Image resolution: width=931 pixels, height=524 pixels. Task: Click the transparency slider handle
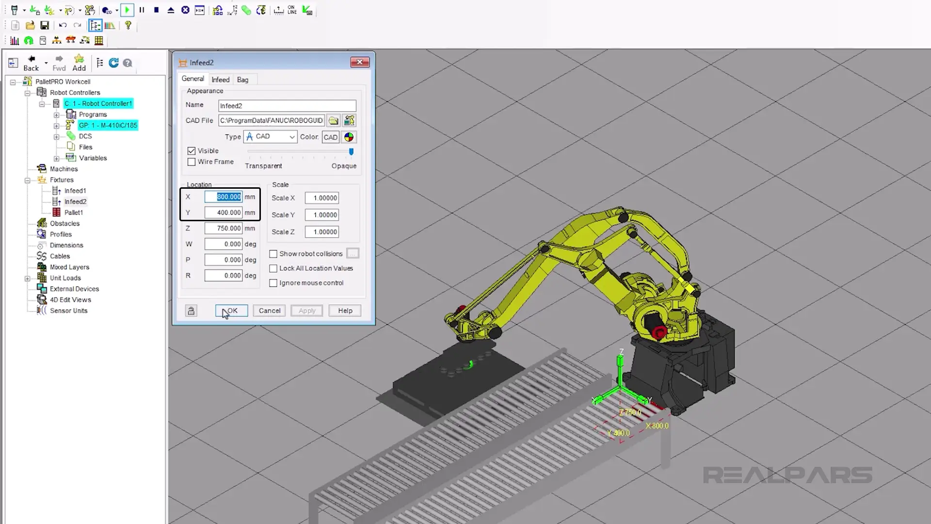click(352, 151)
